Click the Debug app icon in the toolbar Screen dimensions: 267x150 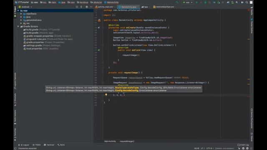point(205,2)
